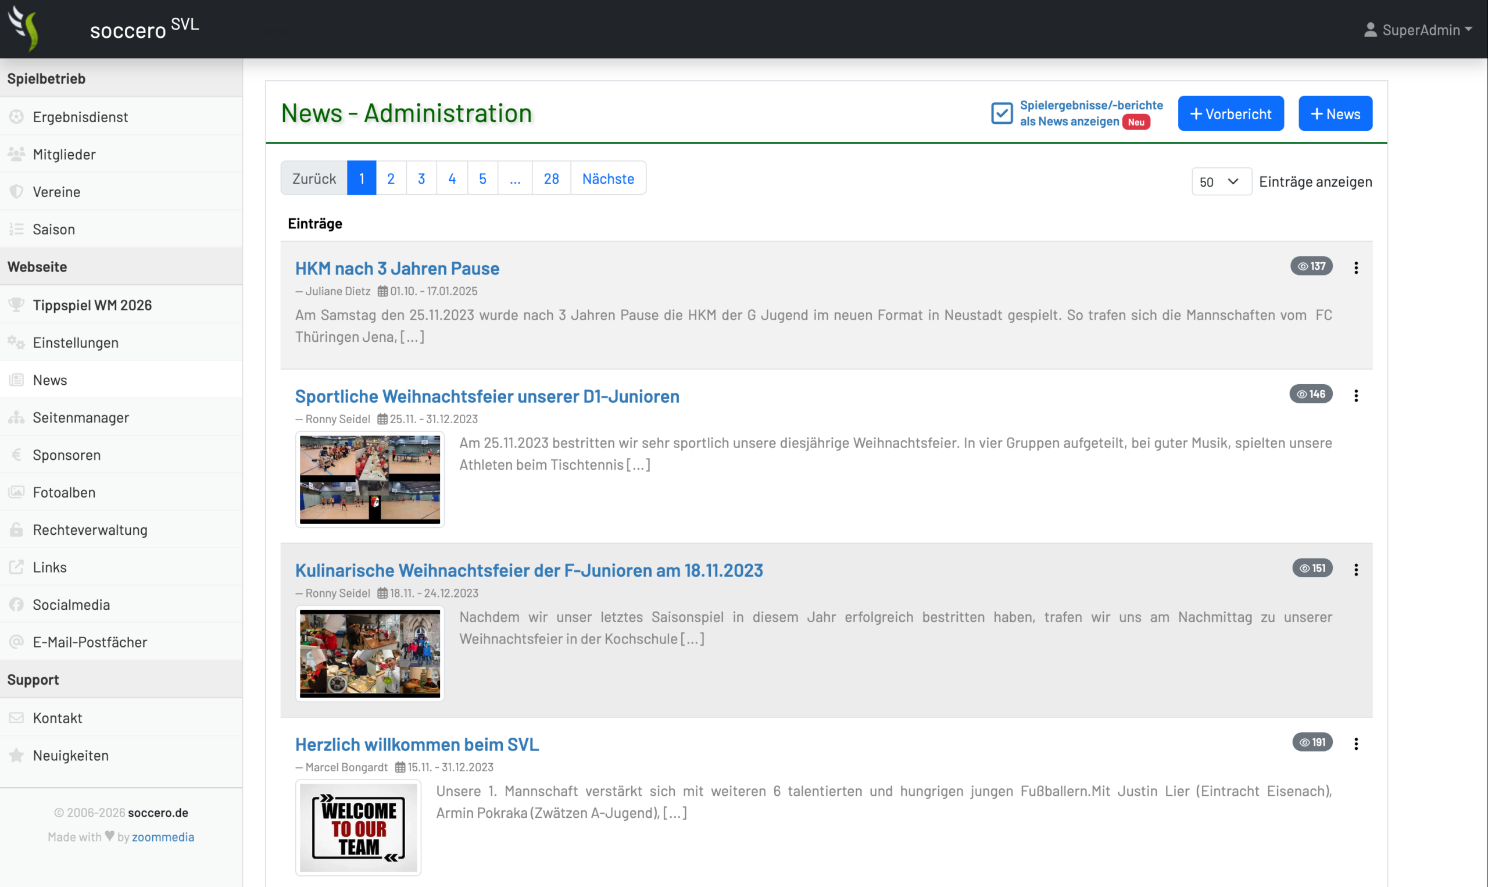Viewport: 1488px width, 887px height.
Task: Open three-dot menu for Kulinarische Weihnachtsfeier entry
Action: point(1356,569)
